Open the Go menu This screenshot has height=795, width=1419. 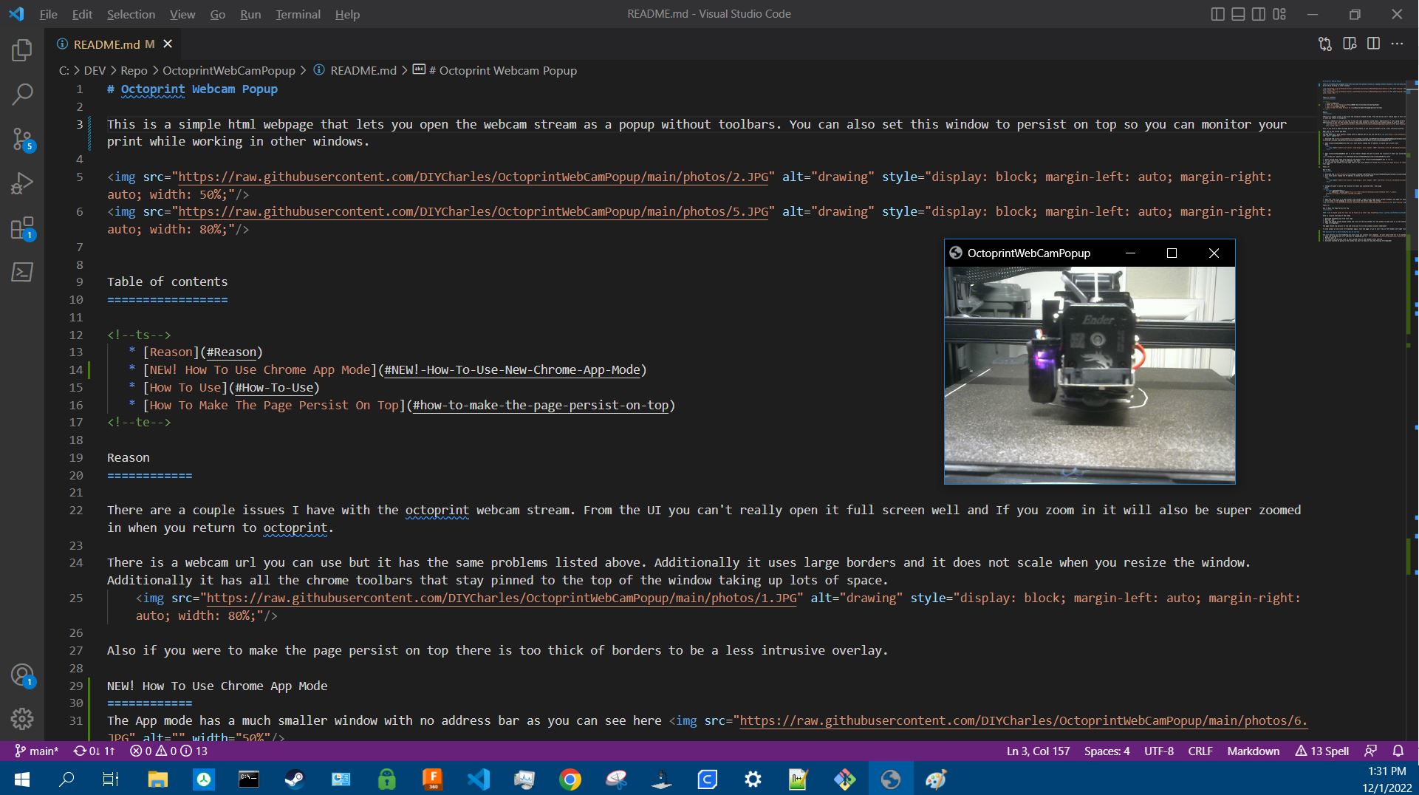(217, 14)
